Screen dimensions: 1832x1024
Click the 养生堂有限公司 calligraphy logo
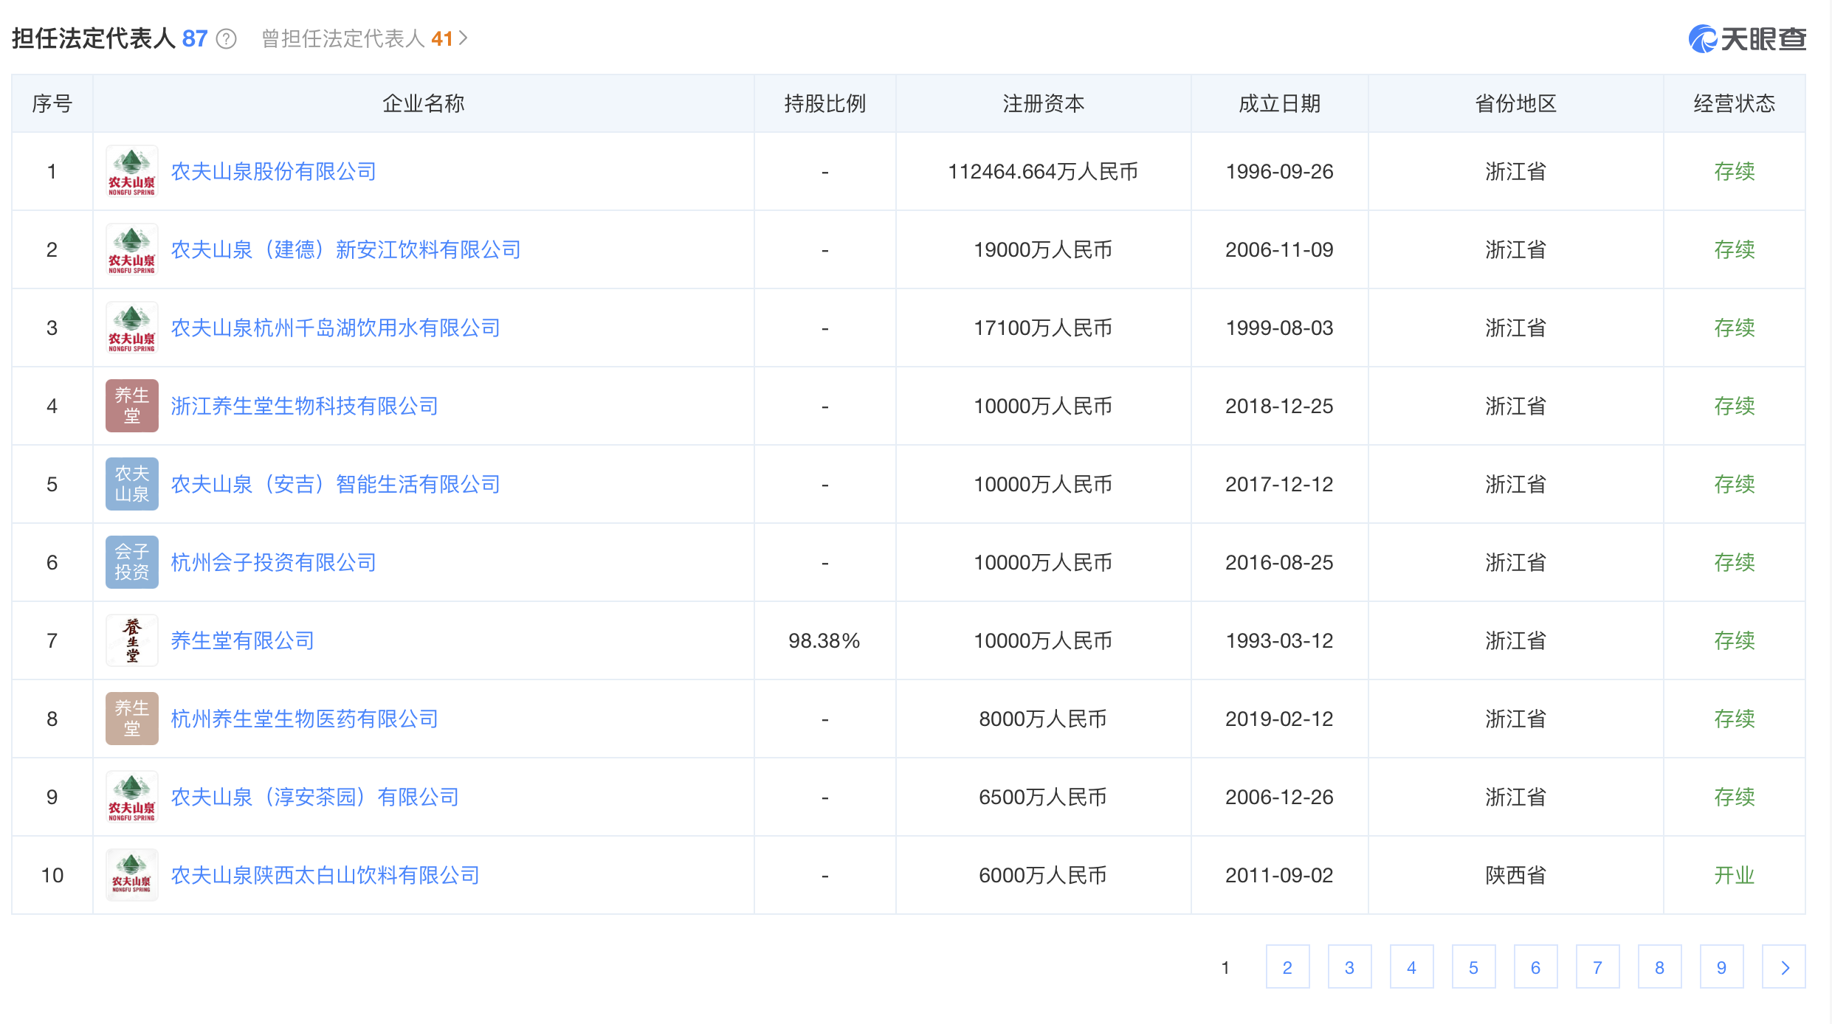131,640
